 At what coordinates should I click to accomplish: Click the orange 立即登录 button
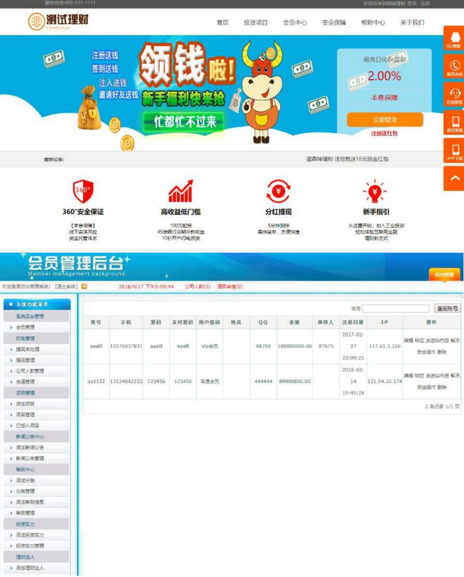click(x=384, y=119)
